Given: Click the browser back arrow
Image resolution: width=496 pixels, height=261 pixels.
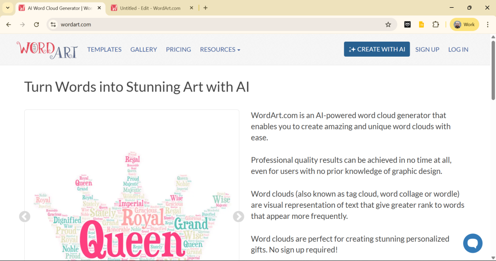Looking at the screenshot, I should click(9, 25).
